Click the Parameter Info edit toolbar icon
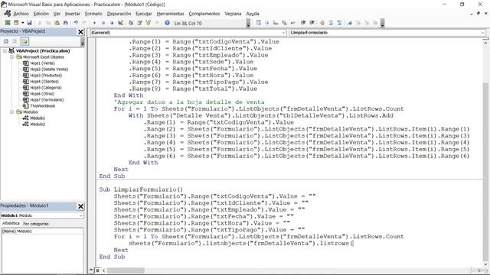The width and height of the screenshot is (490, 275). (284, 23)
